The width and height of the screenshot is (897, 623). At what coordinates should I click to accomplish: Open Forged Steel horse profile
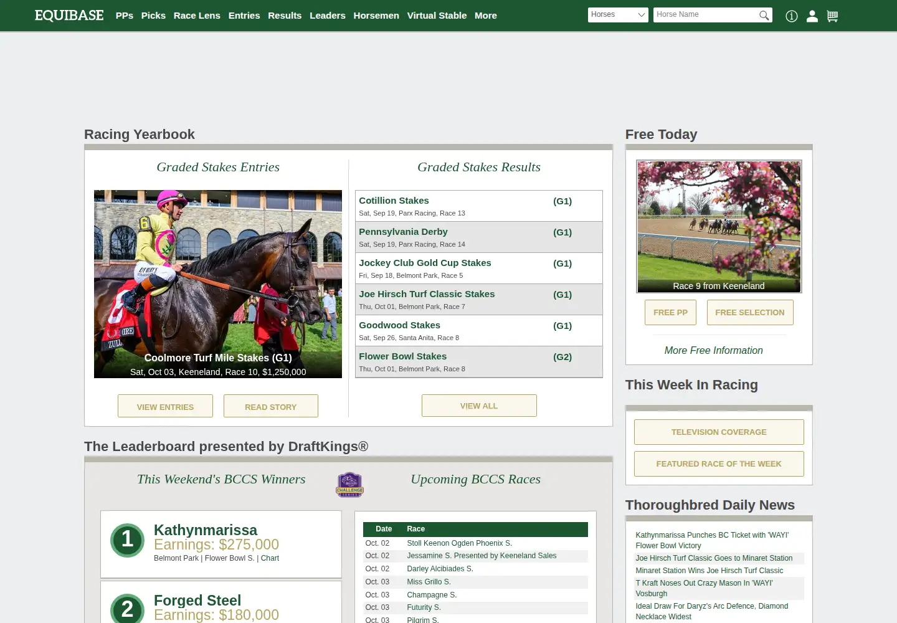pyautogui.click(x=197, y=601)
